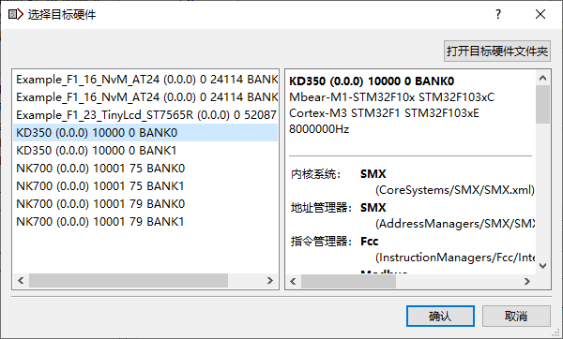Select NK700 (0.0.0) 10001 75 BANK1
Image resolution: width=563 pixels, height=339 pixels.
coord(145,186)
